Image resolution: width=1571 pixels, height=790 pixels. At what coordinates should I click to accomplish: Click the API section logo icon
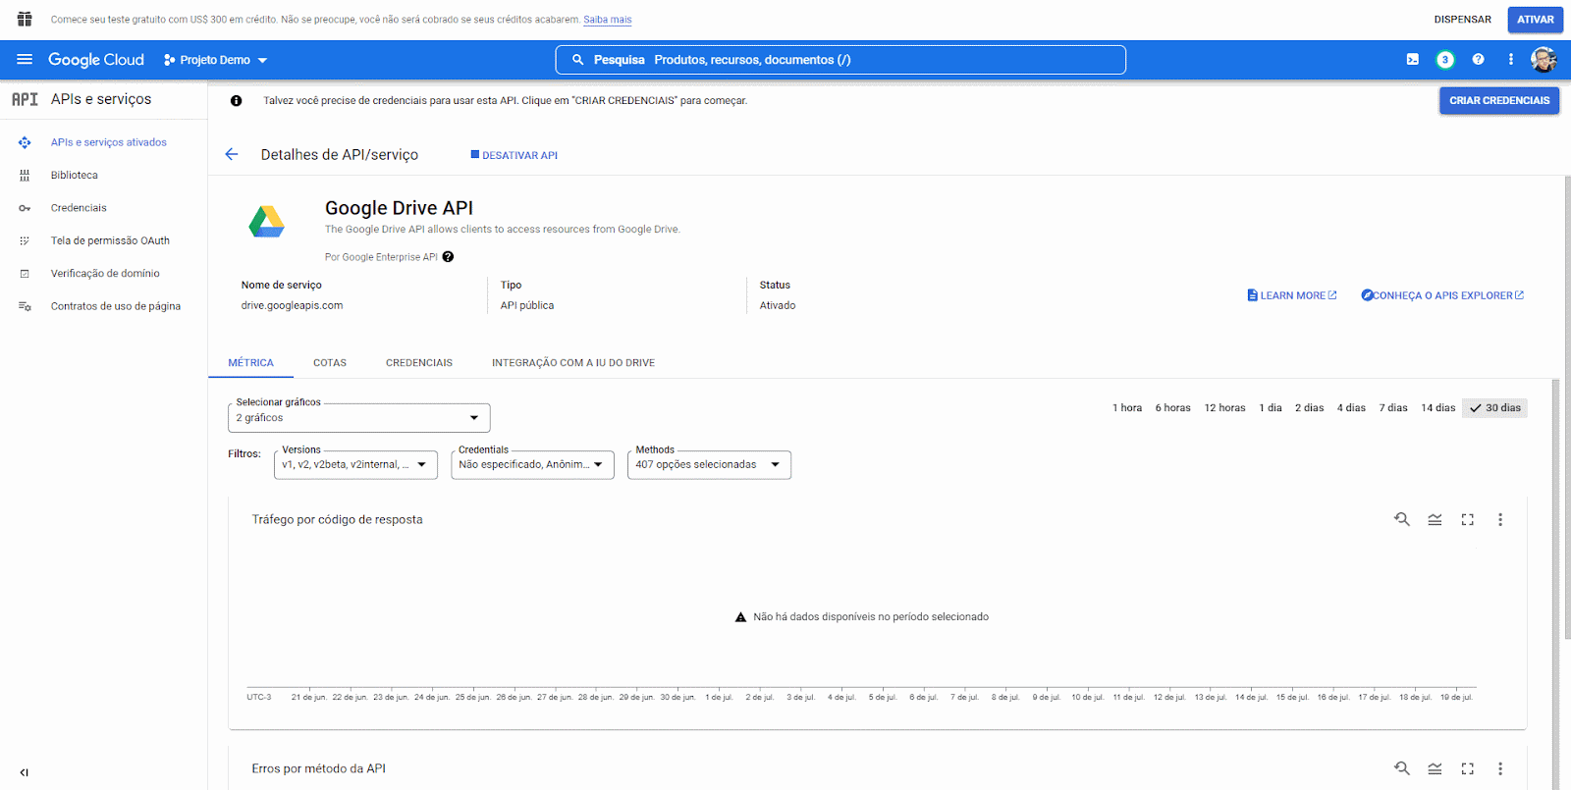tap(25, 99)
